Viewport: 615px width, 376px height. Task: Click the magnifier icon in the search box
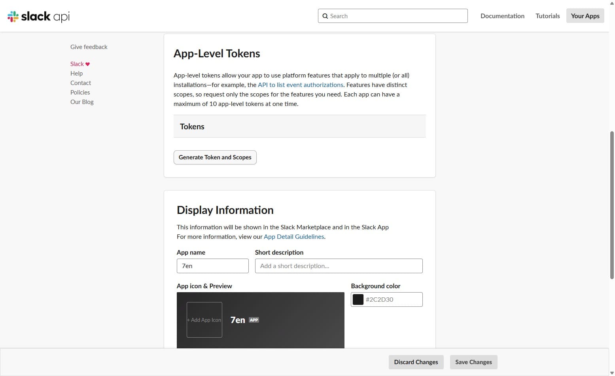click(x=325, y=16)
